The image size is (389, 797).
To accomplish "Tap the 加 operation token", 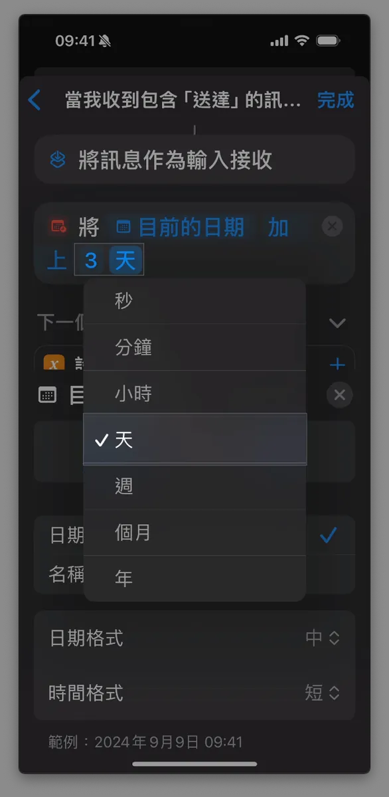I will point(278,227).
